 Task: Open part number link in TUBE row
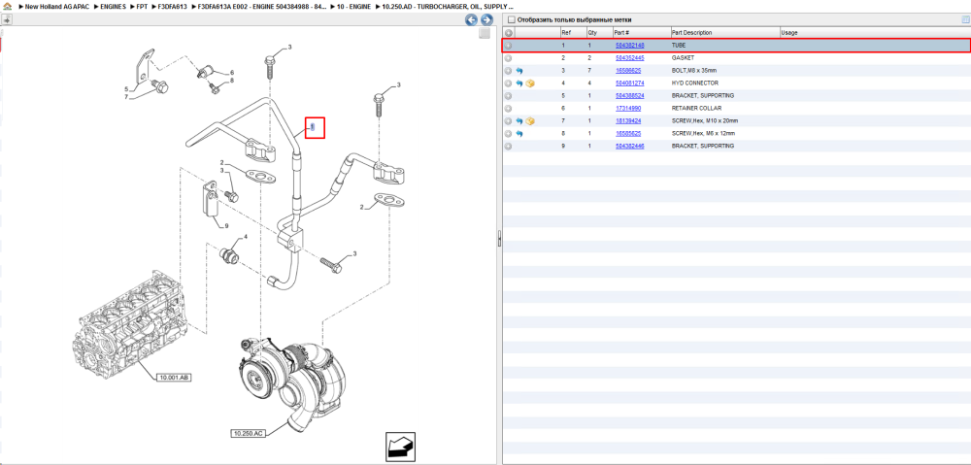(x=630, y=46)
